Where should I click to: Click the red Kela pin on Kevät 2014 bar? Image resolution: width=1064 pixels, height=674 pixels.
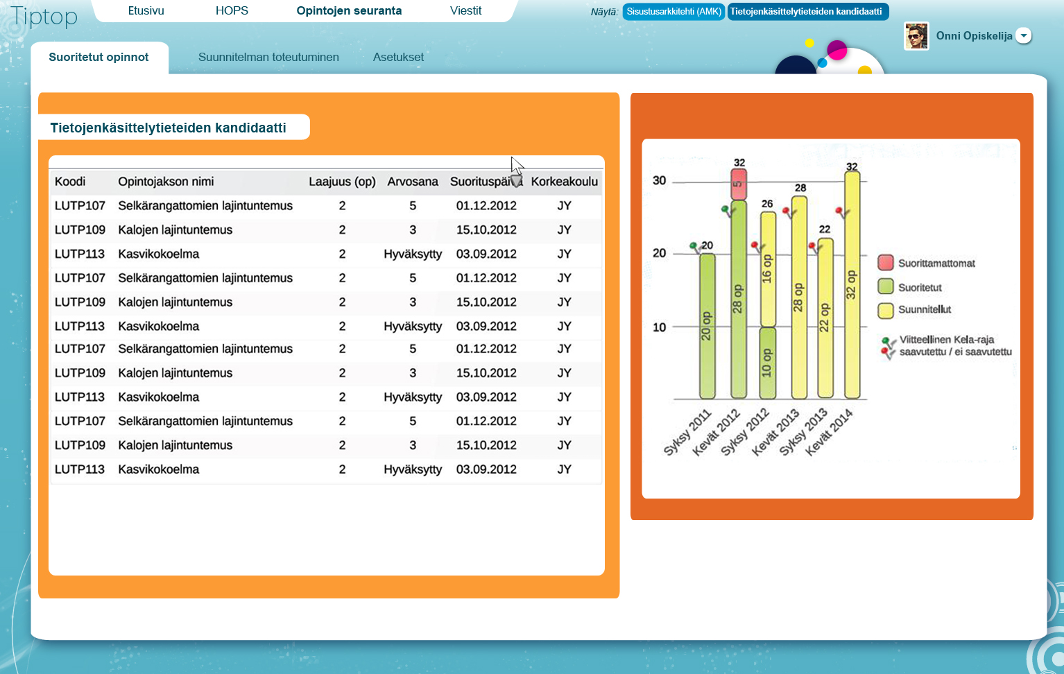click(841, 212)
